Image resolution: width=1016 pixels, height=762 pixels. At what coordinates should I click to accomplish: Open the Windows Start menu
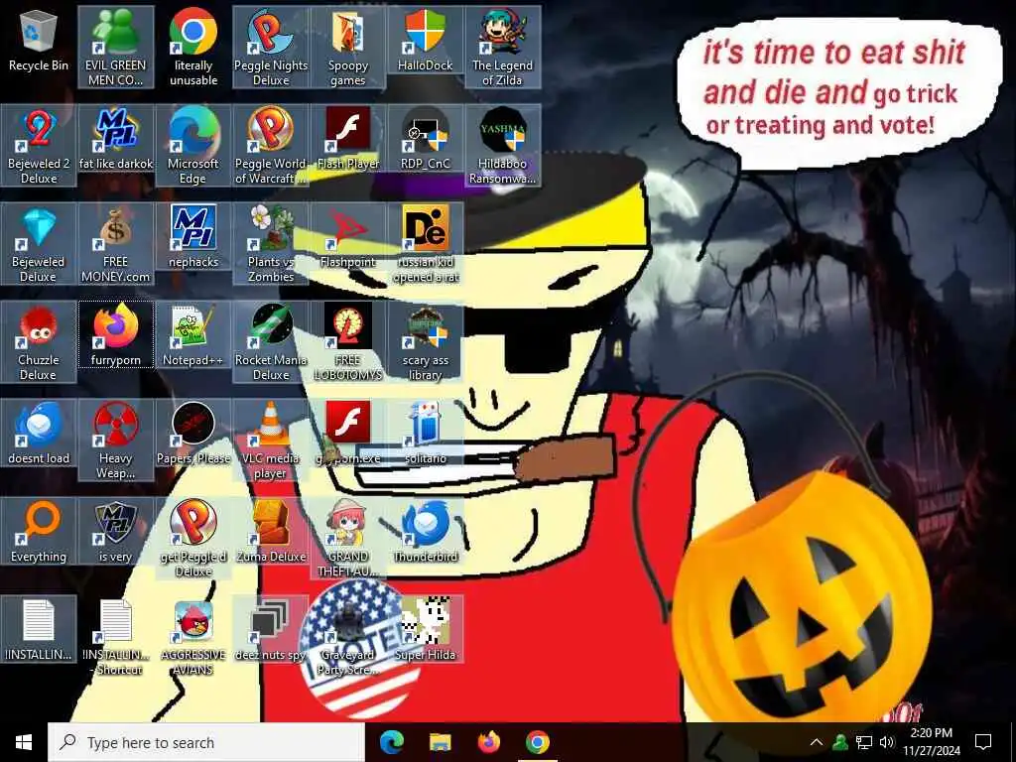24,742
